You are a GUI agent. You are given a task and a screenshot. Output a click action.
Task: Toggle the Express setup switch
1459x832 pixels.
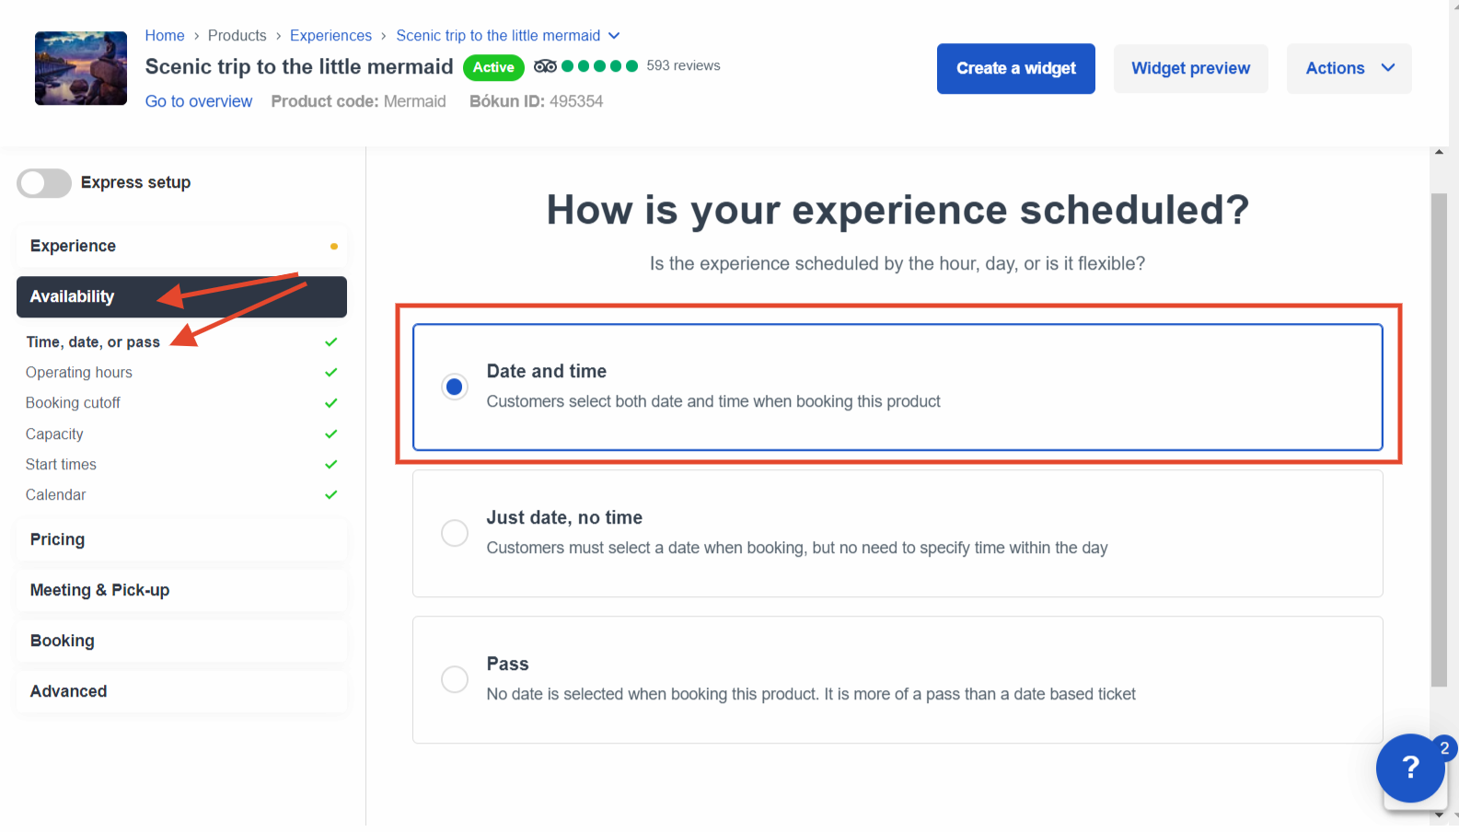click(44, 183)
